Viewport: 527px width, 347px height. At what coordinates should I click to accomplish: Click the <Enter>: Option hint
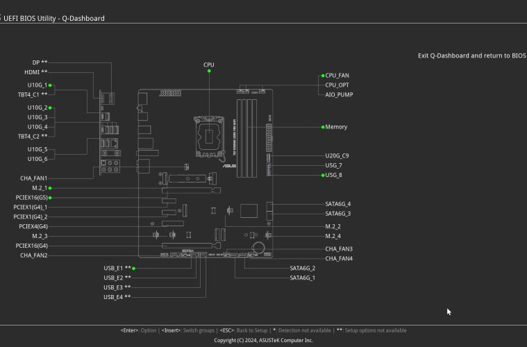[138, 330]
